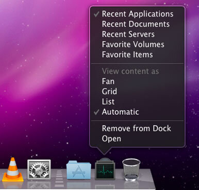Open VLC media player from the Dock
The image size is (199, 190).
click(x=13, y=169)
